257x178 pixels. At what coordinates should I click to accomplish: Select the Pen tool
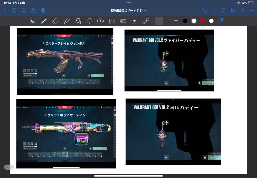coord(44,21)
